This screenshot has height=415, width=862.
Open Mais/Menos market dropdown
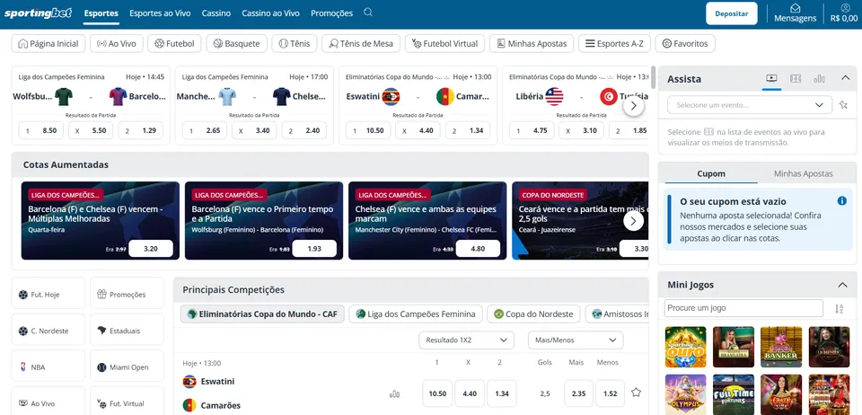point(576,340)
